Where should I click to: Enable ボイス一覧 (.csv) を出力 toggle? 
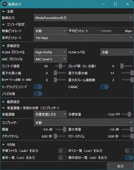point(129,151)
